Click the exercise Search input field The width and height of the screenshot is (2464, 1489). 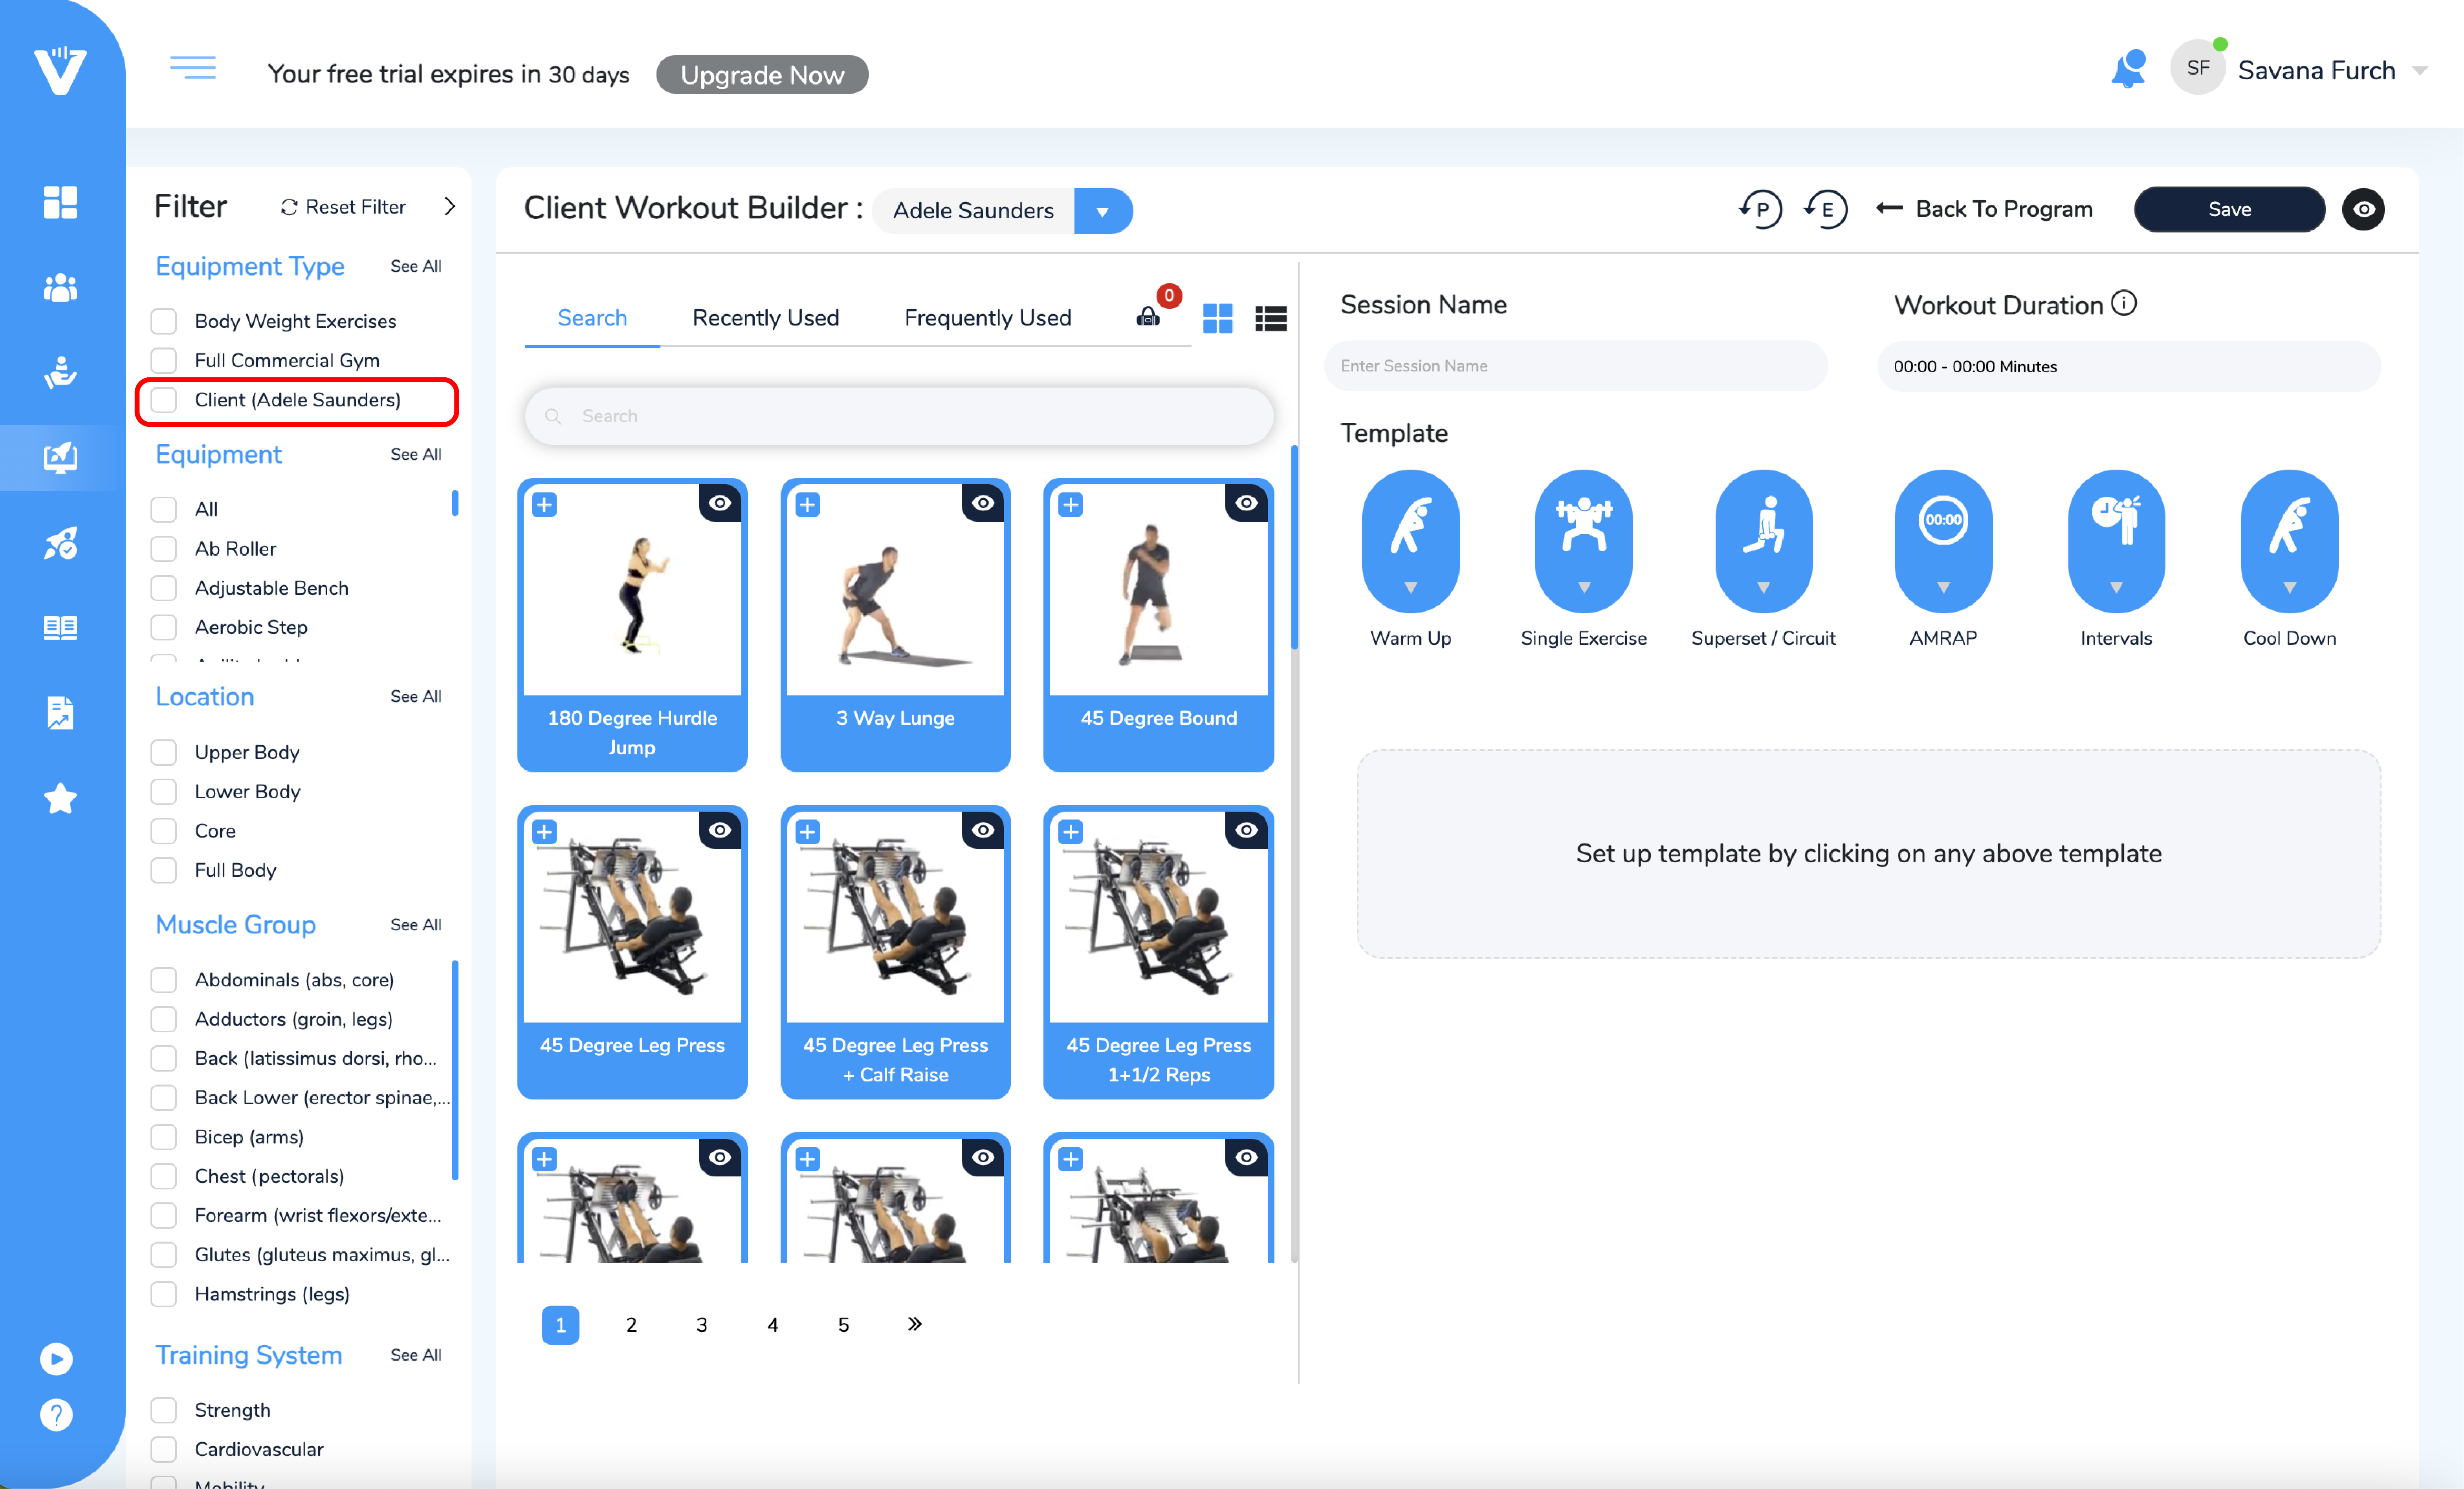(899, 416)
